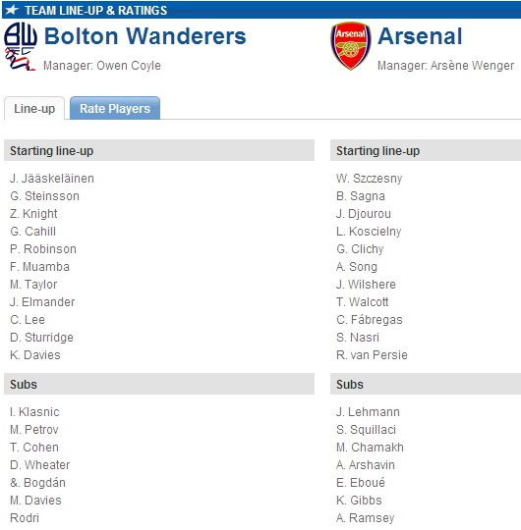Screen dimensions: 521x530
Task: Click the Bolton Wanderers club crest
Action: click(21, 46)
